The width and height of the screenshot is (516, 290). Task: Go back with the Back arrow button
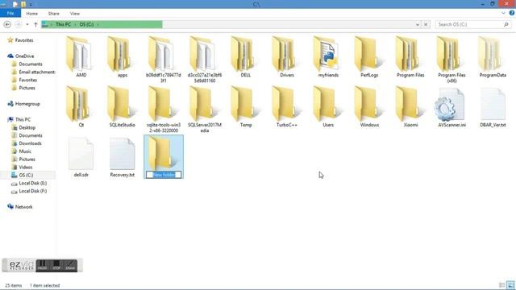point(7,24)
